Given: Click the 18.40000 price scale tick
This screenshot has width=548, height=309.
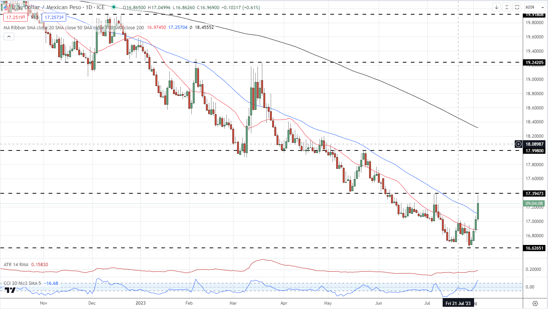Looking at the screenshot, I should (534, 122).
